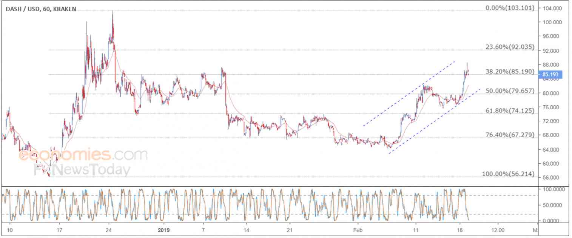Click the 100.00%(56.214) Fibonacci level label

tap(509, 174)
